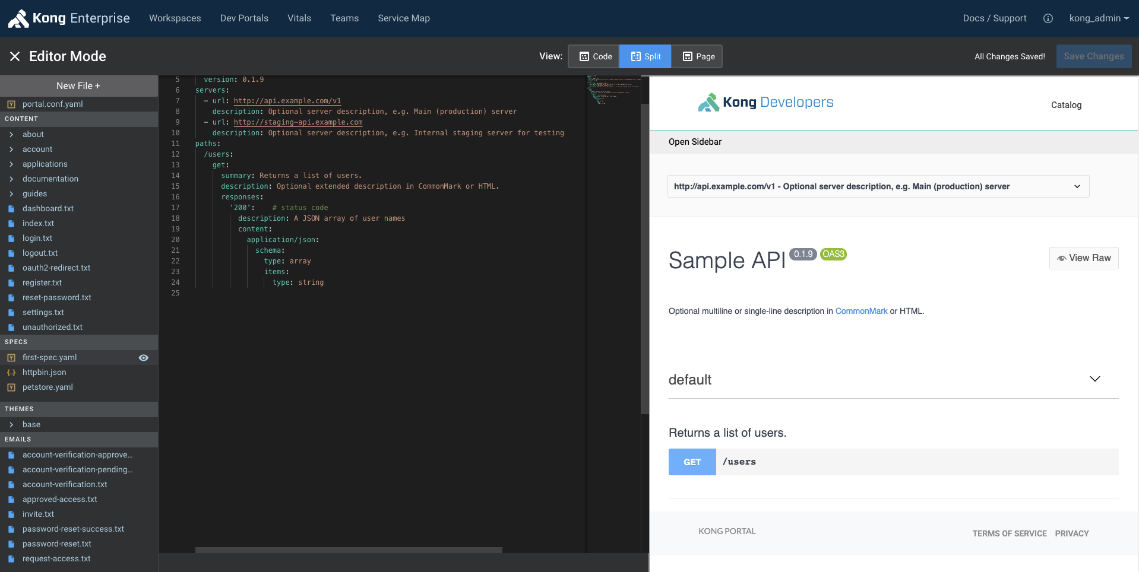Image resolution: width=1139 pixels, height=572 pixels.
Task: Select the petstore.yaml YAML file icon
Action: pyautogui.click(x=12, y=387)
